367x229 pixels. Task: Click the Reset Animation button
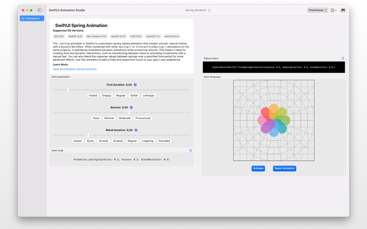284,169
